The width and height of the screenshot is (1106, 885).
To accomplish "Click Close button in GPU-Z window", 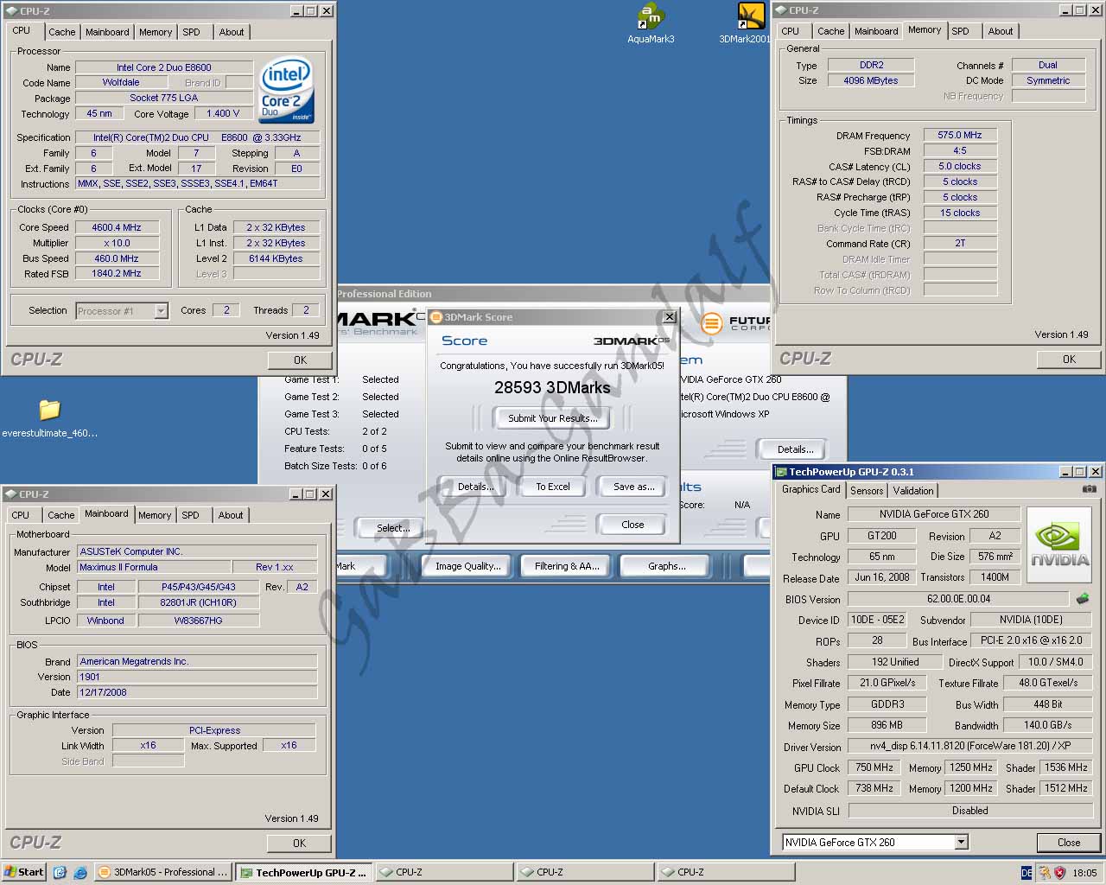I will (x=1069, y=842).
